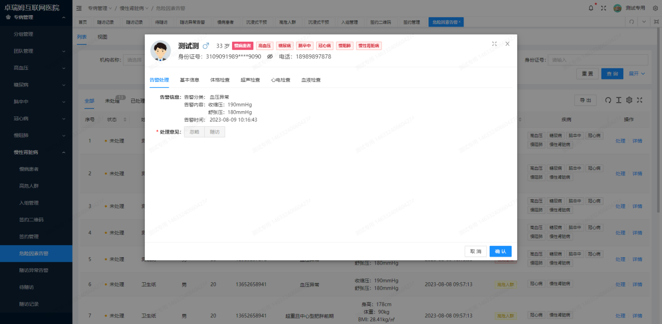Screen dimensions: 662x324
Task: Click patient avatar in the dialog
Action: click(x=160, y=51)
